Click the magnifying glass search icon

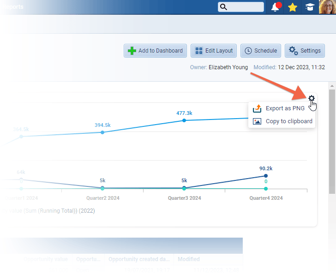point(223,7)
